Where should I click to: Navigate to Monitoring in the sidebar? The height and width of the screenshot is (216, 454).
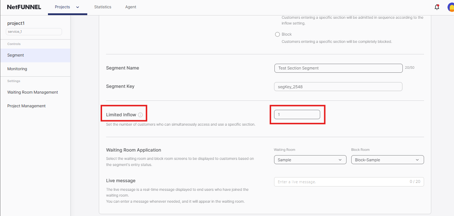click(17, 69)
